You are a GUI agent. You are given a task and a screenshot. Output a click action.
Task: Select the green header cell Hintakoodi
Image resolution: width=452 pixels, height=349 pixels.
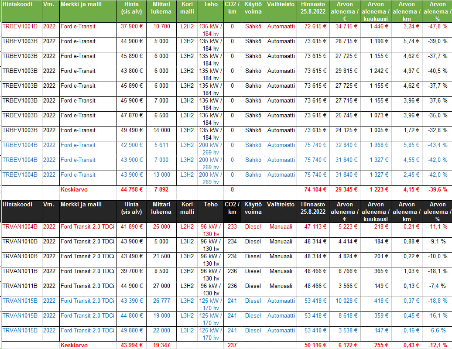(22, 11)
